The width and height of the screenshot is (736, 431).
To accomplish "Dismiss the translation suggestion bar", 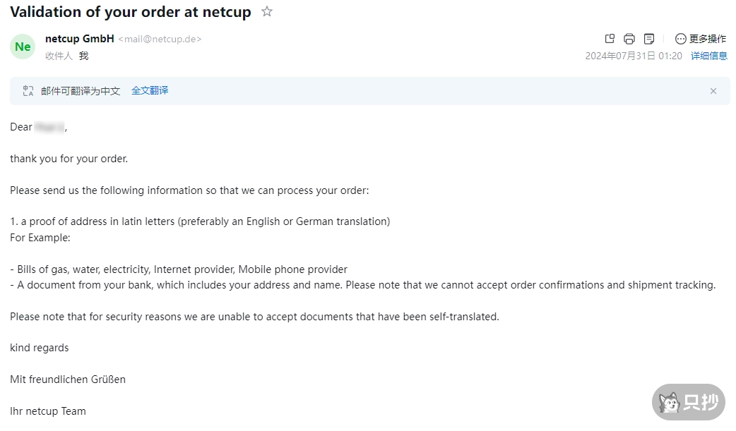I will 713,91.
